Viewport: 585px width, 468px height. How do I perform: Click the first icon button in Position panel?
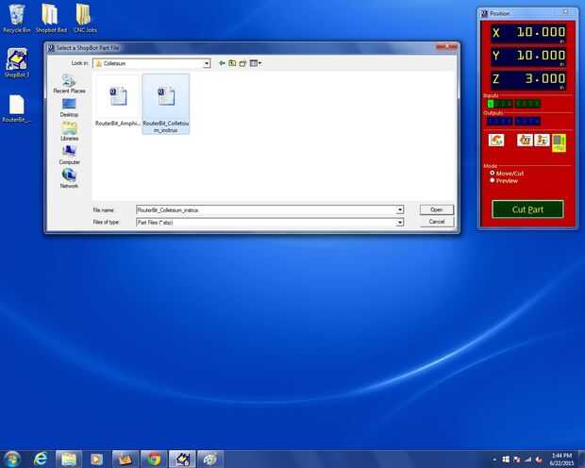point(496,141)
